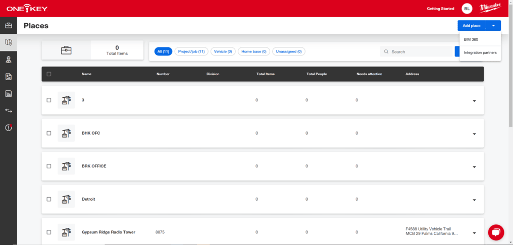Open the chat support bubble

pos(496,232)
